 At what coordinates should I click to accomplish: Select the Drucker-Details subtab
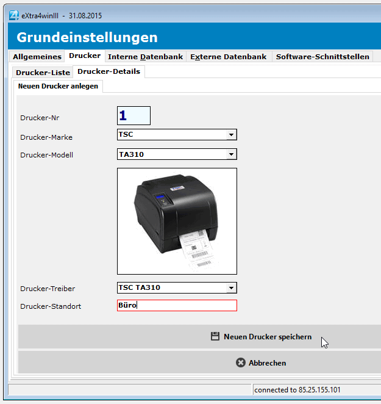click(x=109, y=71)
